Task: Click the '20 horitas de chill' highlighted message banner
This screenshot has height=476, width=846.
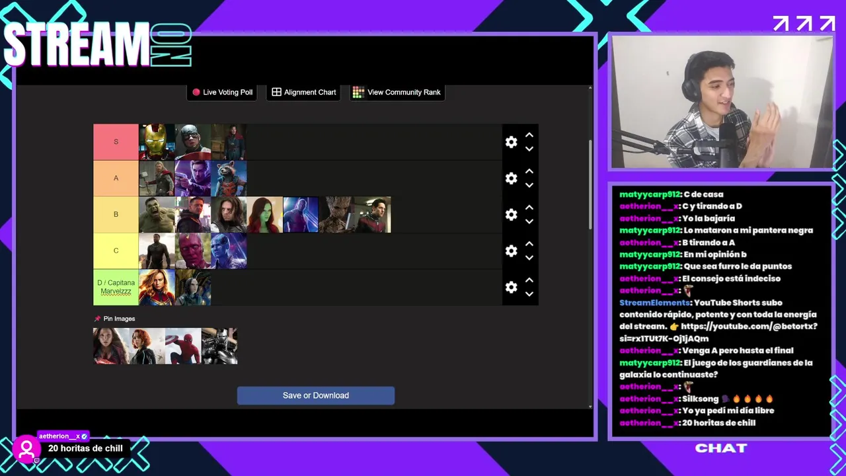Action: point(85,448)
